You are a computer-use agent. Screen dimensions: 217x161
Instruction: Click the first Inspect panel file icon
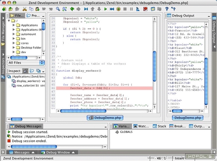pos(25,71)
